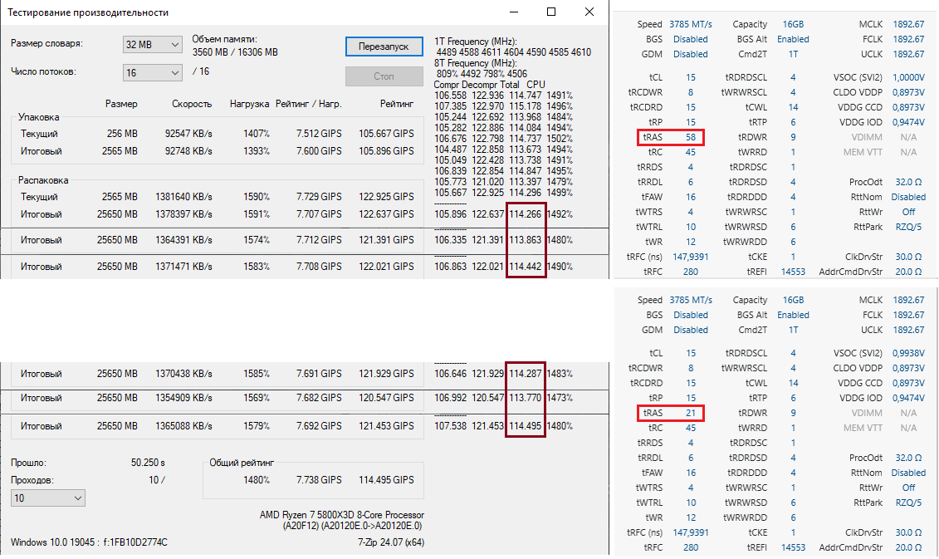The width and height of the screenshot is (939, 559).
Task: Click the greyed-out Стоп button
Action: click(384, 76)
